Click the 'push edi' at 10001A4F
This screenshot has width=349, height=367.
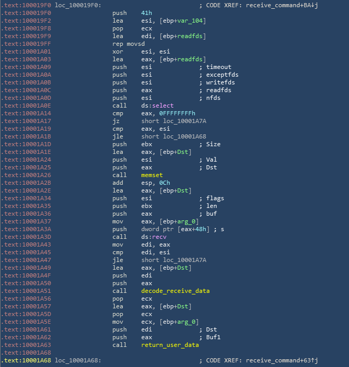(132, 275)
